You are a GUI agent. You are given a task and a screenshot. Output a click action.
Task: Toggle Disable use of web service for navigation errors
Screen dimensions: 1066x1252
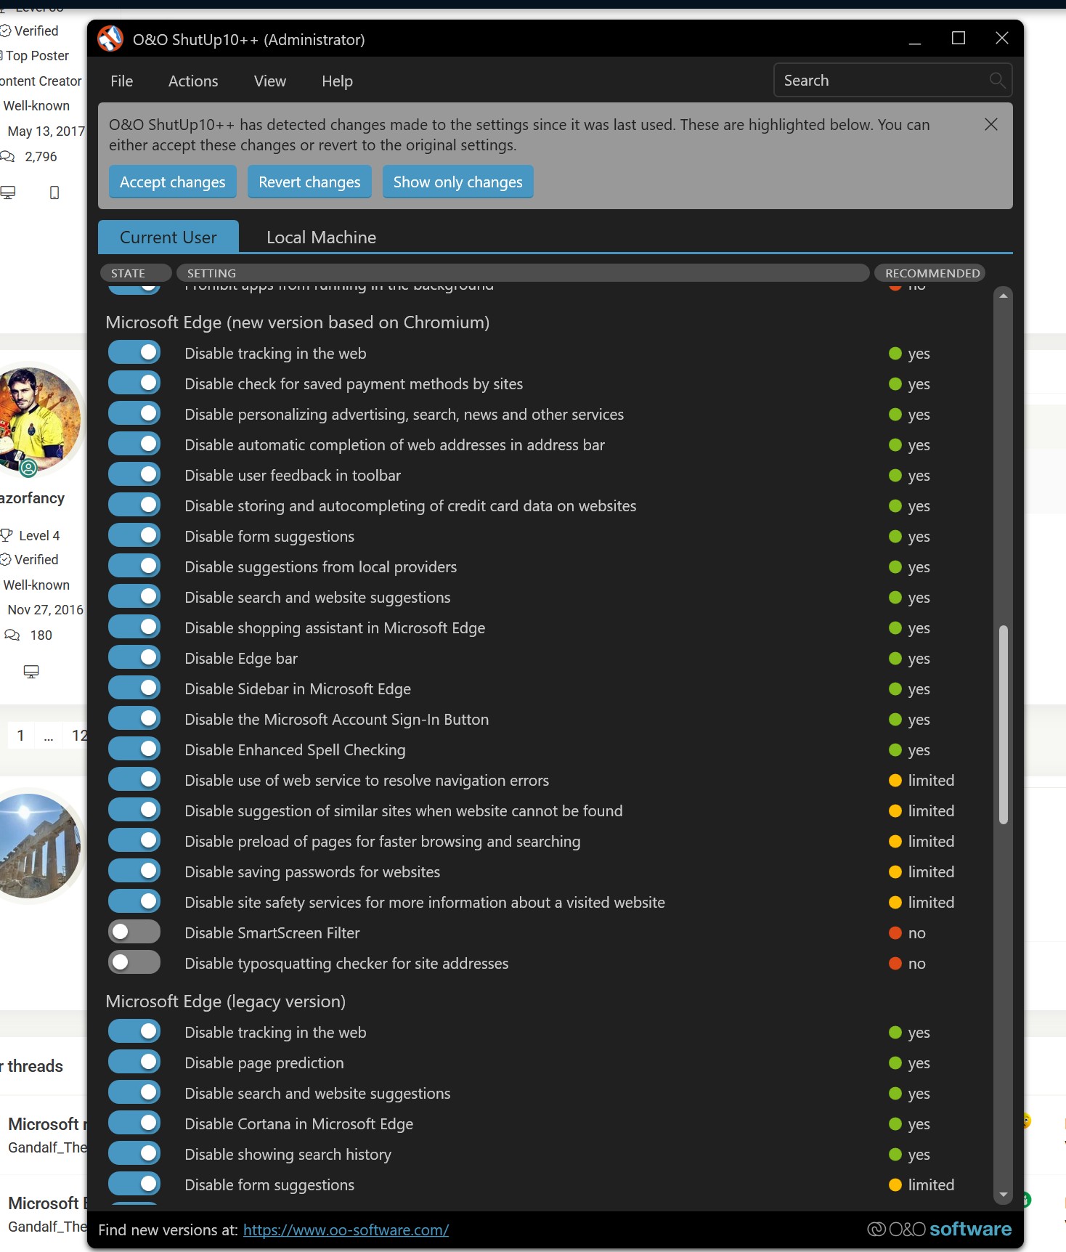(134, 780)
